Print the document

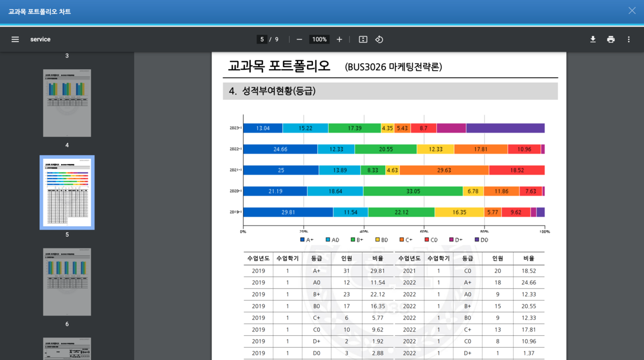(611, 39)
